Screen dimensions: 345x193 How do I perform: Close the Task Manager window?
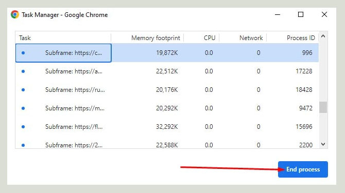[324, 14]
